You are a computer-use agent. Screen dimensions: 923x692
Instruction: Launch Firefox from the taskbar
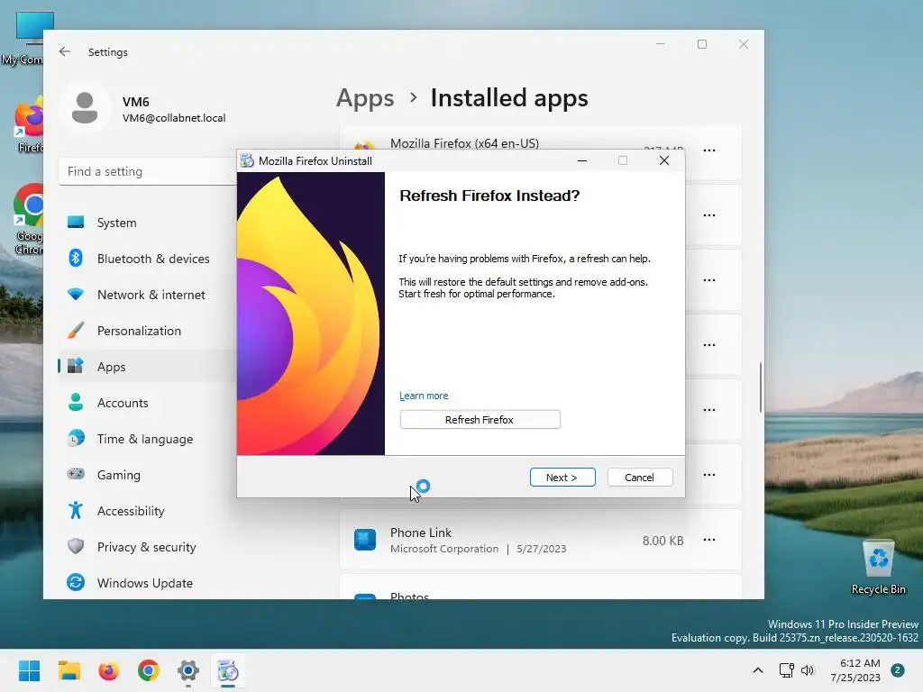pos(109,670)
